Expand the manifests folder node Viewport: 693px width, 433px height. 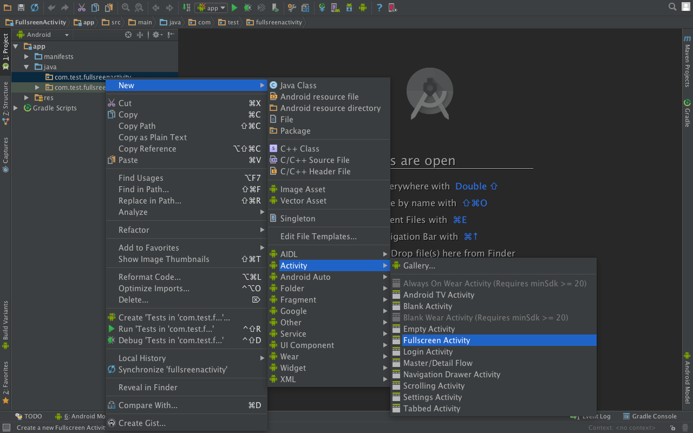pos(27,56)
